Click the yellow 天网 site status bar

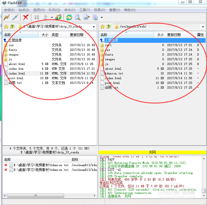(x=152, y=152)
